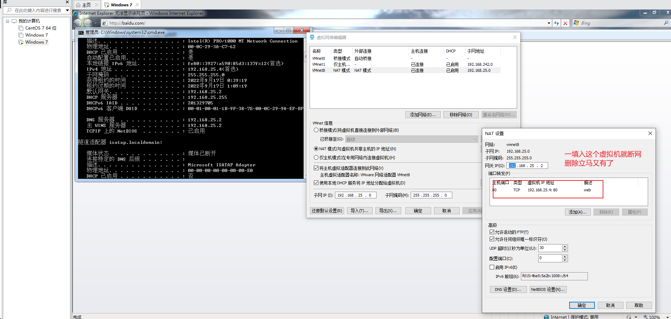Select first Windows 7 VM in library

tap(37, 35)
